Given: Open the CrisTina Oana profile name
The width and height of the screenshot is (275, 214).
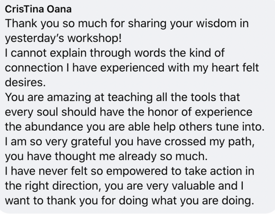Looking at the screenshot, I should (x=38, y=9).
